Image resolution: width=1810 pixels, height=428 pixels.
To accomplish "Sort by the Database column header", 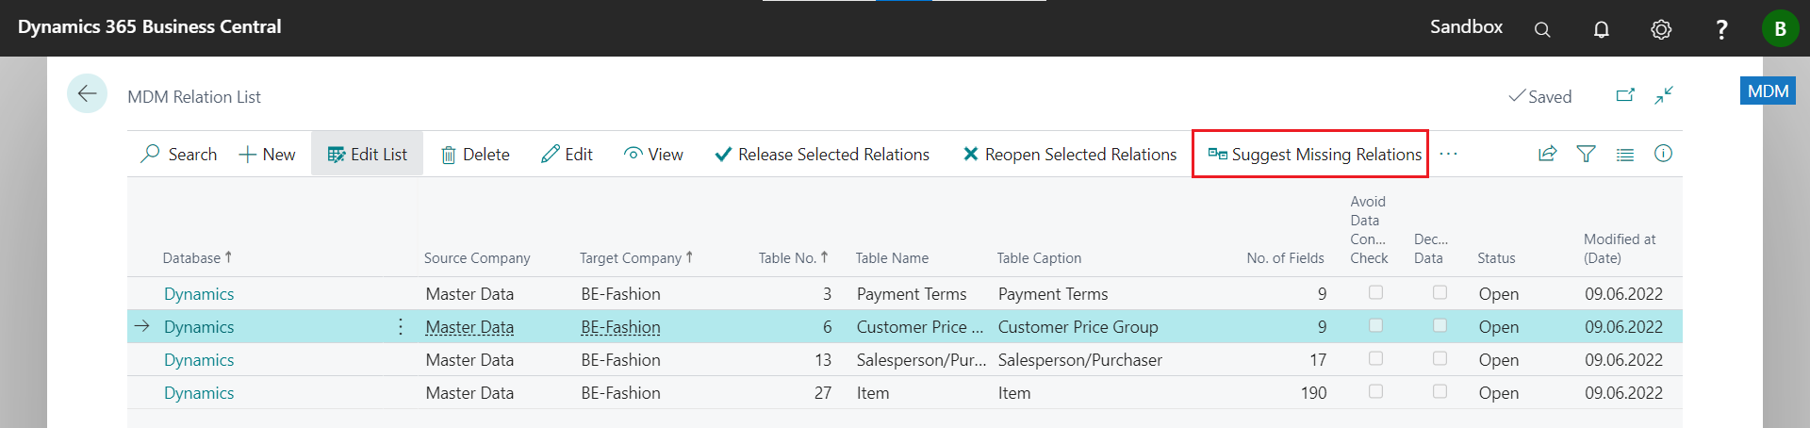I will coord(197,257).
